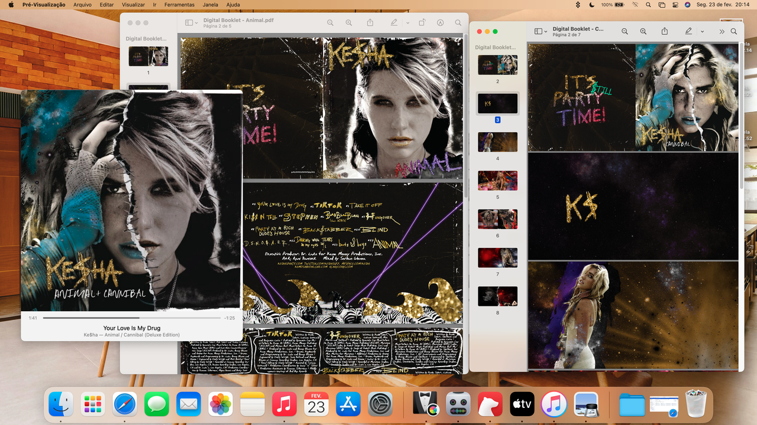Screen dimensions: 757x425
Task: Open the Visualizar menu
Action: pos(133,5)
